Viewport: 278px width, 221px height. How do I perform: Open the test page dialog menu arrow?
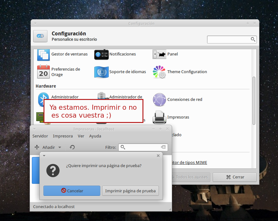pos(44,156)
